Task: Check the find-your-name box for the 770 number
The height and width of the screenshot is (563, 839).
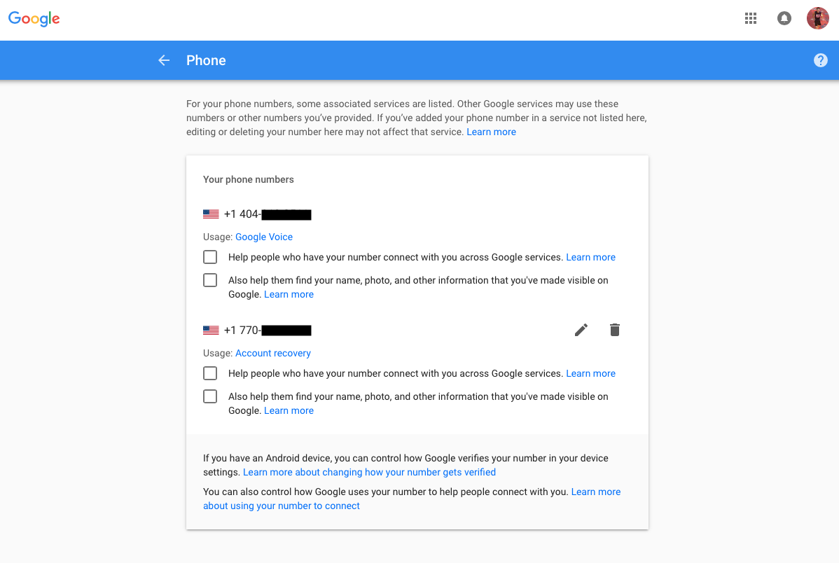Action: click(x=210, y=396)
